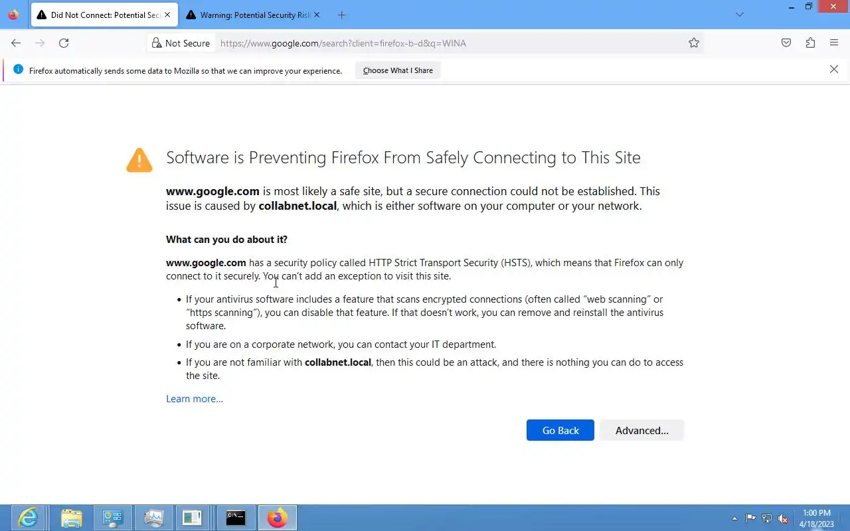Bookmark this page with the star

694,43
